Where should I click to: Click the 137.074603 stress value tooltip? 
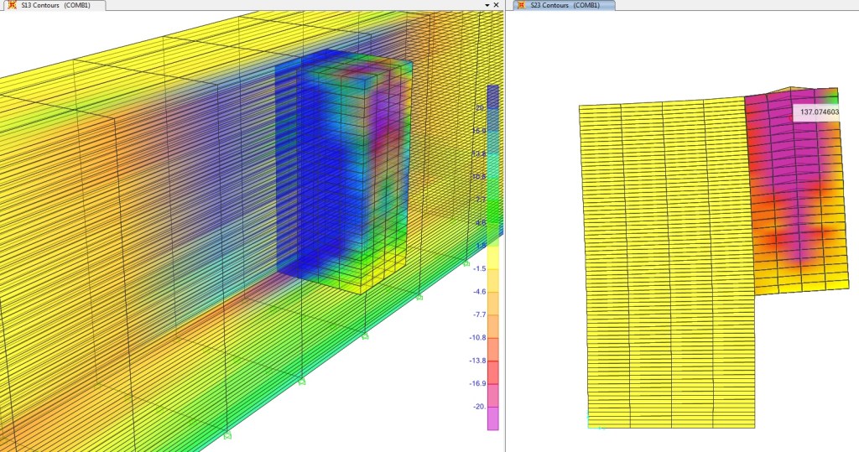[820, 112]
